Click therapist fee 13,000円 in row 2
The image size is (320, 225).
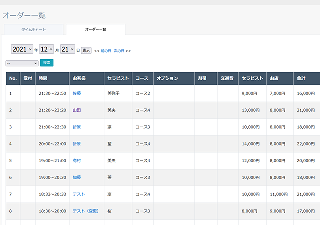(251, 110)
